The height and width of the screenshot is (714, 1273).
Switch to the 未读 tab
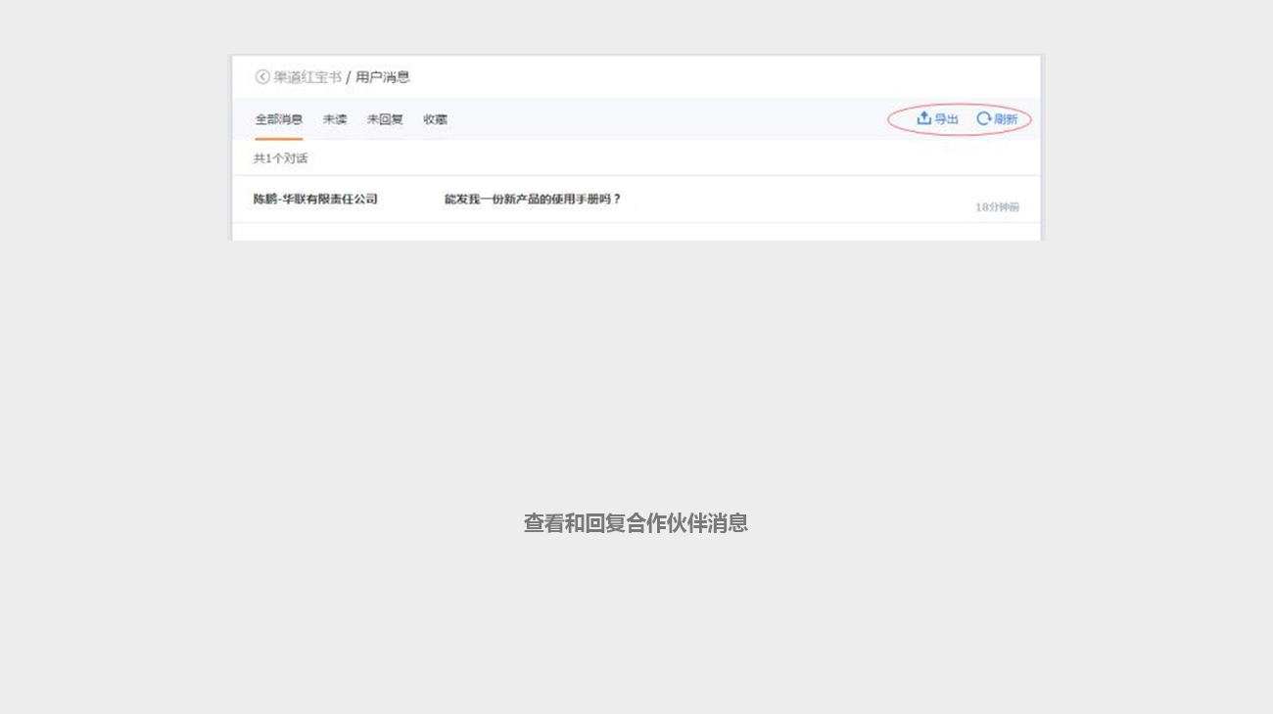coord(335,119)
